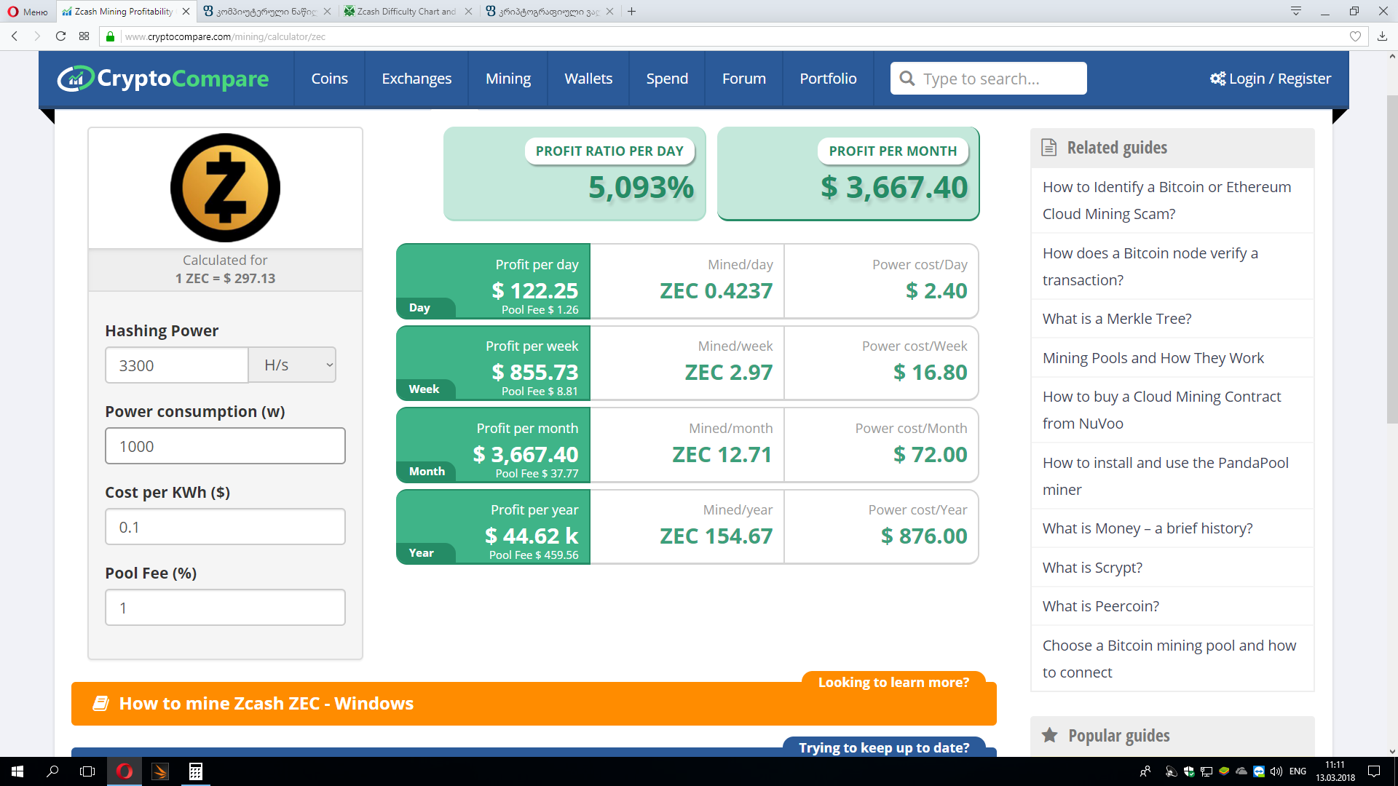Open the downloads arrow icon
This screenshot has width=1398, height=786.
pos(1382,36)
